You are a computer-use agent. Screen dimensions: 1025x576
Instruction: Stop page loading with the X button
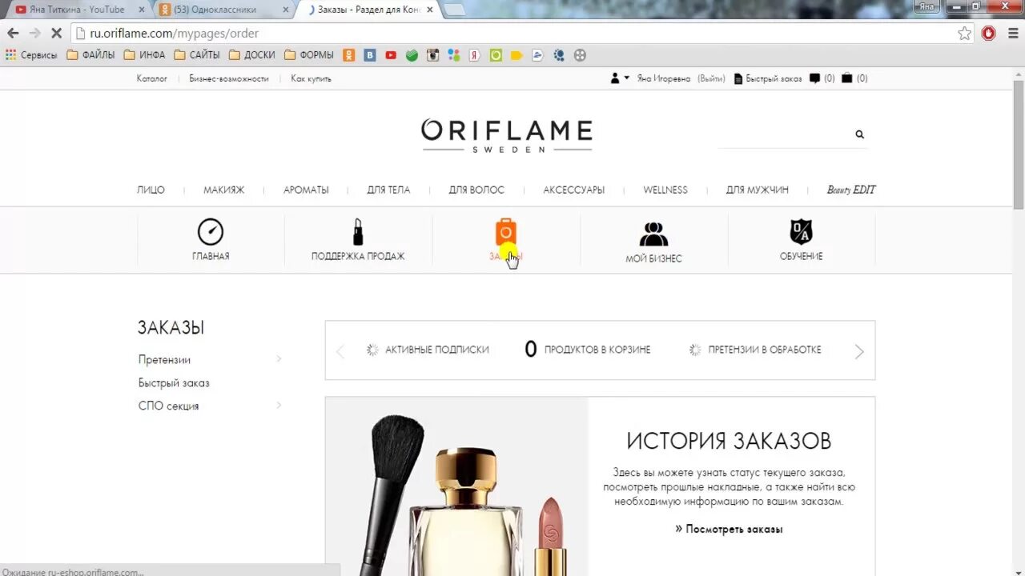(57, 34)
